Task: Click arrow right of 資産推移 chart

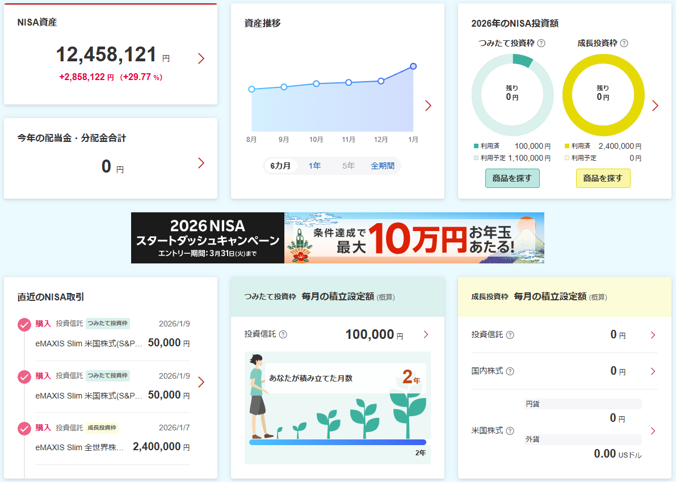Action: (428, 106)
